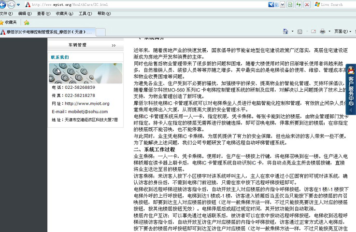The width and height of the screenshot is (356, 232).
Task: Open the 查看(V) menu
Action: (43, 14)
